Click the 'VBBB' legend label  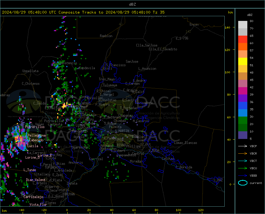(253, 176)
